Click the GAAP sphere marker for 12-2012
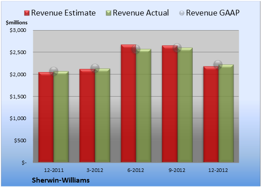This screenshot has width=261, height=187. point(218,64)
